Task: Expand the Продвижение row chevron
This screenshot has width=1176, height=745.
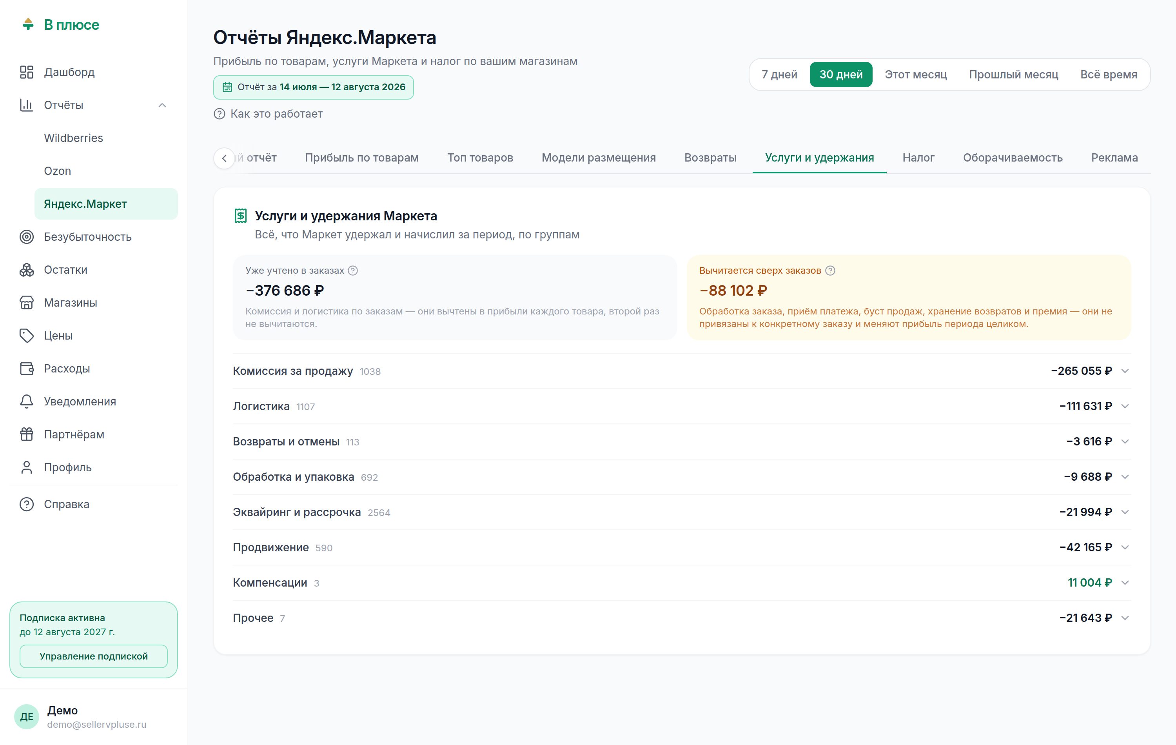Action: 1125,548
